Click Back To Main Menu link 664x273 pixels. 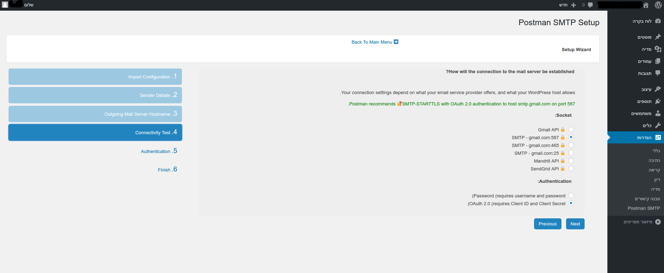372,42
